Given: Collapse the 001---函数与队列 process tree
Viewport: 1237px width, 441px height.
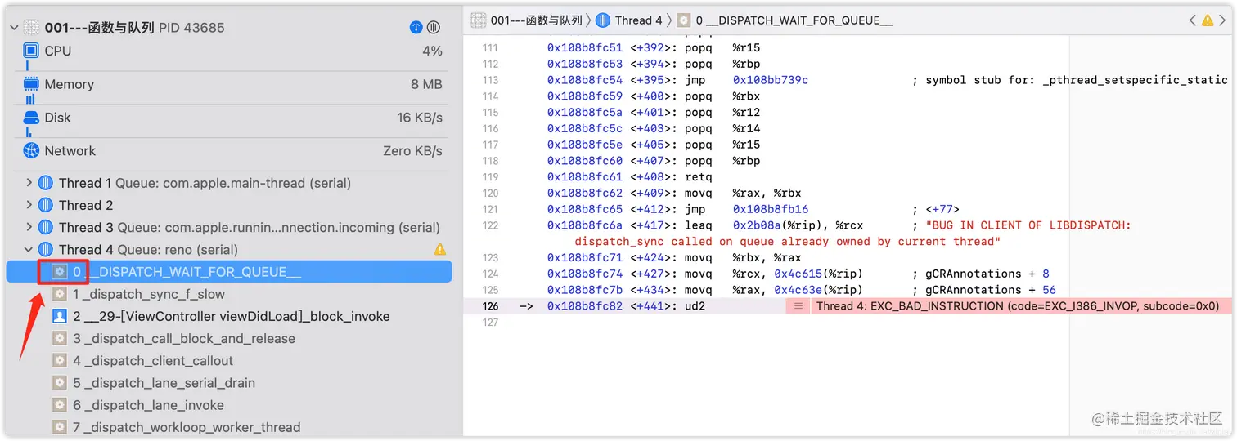Looking at the screenshot, I should click(x=14, y=28).
